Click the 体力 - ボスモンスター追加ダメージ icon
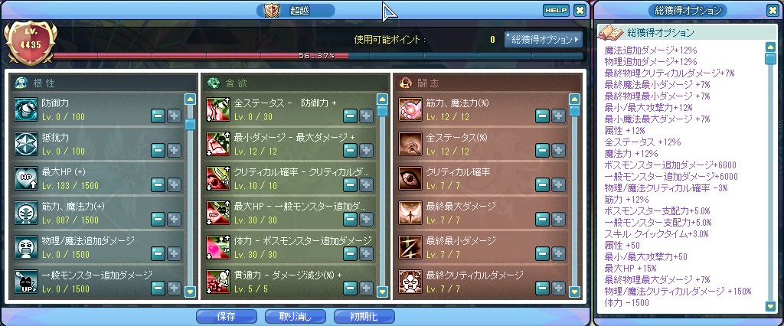Screen dimensions: 784x326 coord(218,248)
